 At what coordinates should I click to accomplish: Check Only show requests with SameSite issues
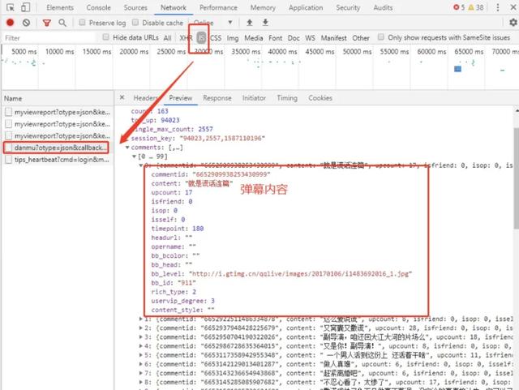click(x=381, y=36)
